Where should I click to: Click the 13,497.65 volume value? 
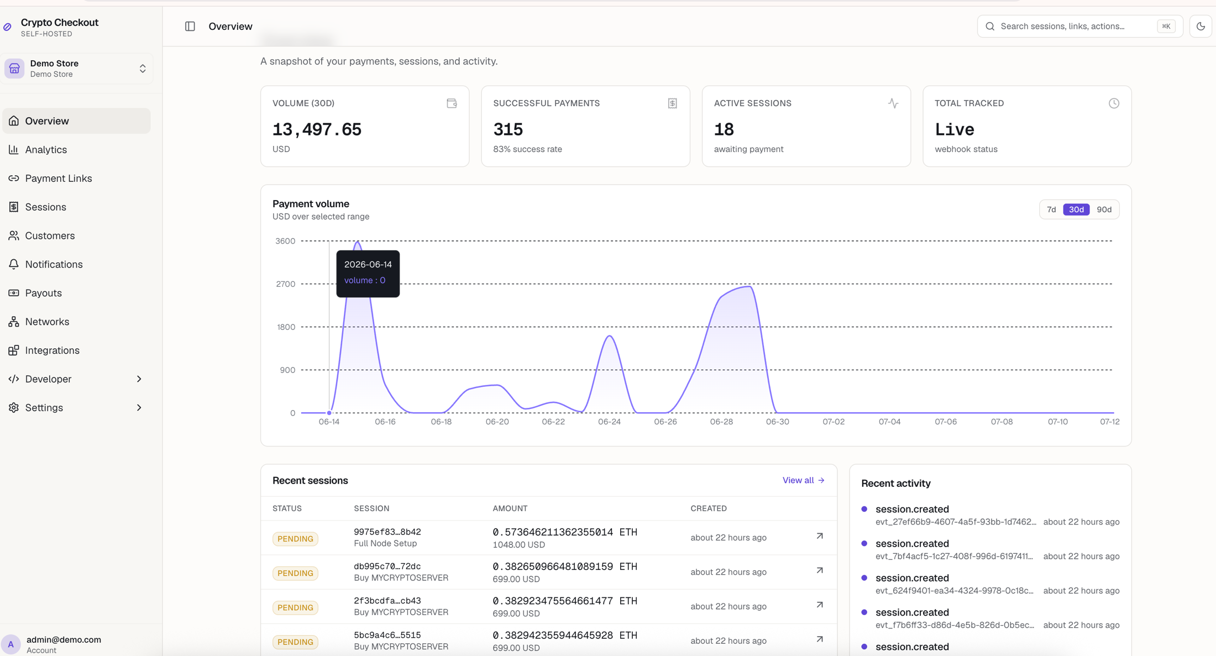click(x=317, y=129)
